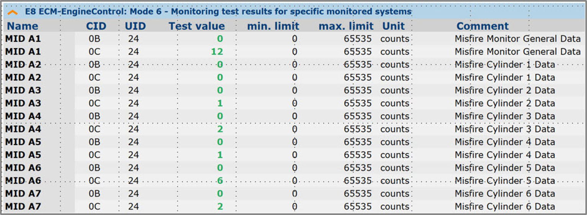Viewport: 587px width, 215px height.
Task: Click the Unit column header
Action: pos(394,26)
